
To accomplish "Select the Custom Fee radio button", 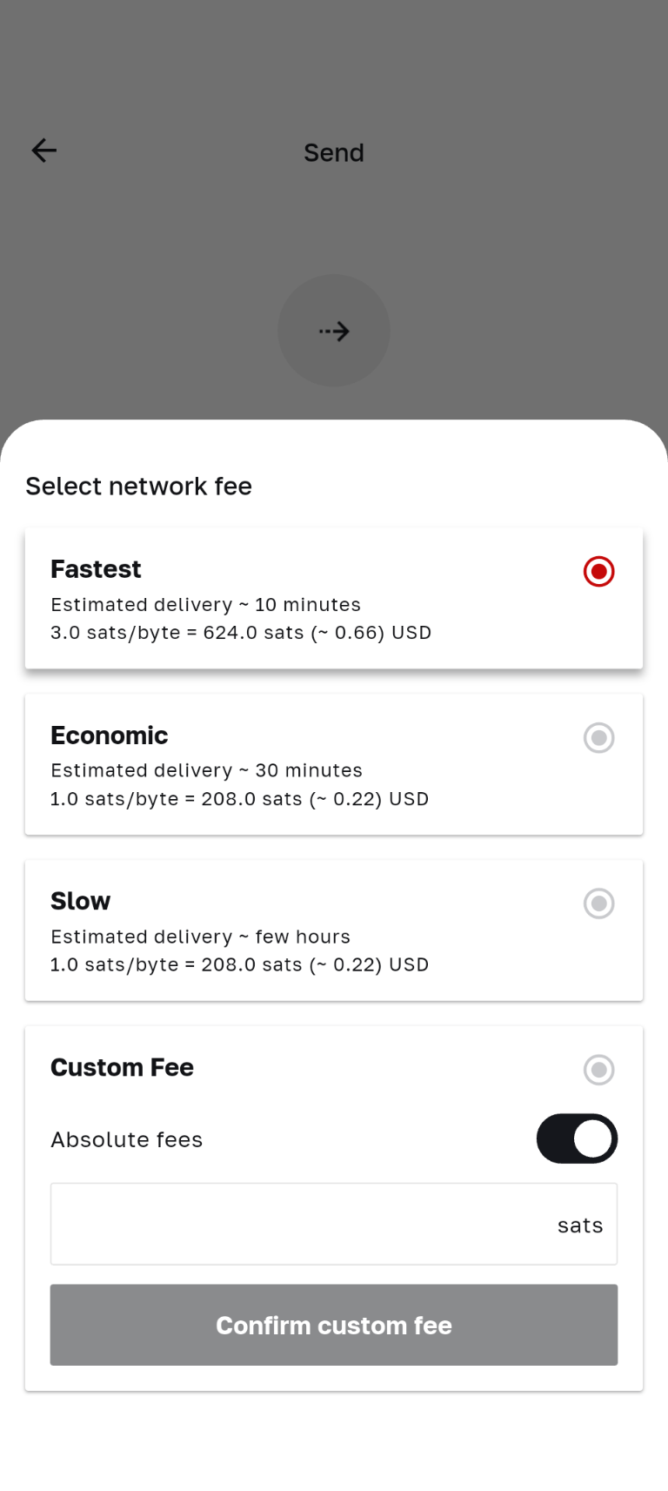I will click(598, 1070).
